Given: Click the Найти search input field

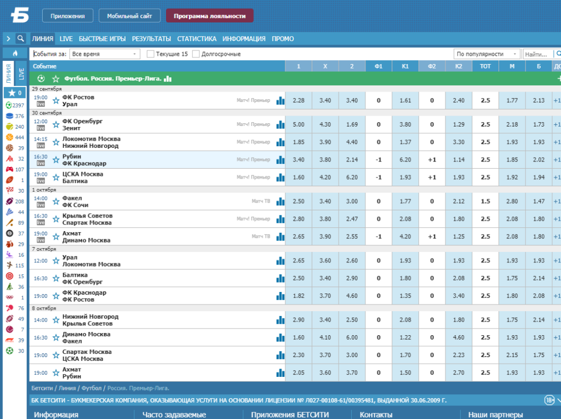Looking at the screenshot, I should tap(537, 54).
